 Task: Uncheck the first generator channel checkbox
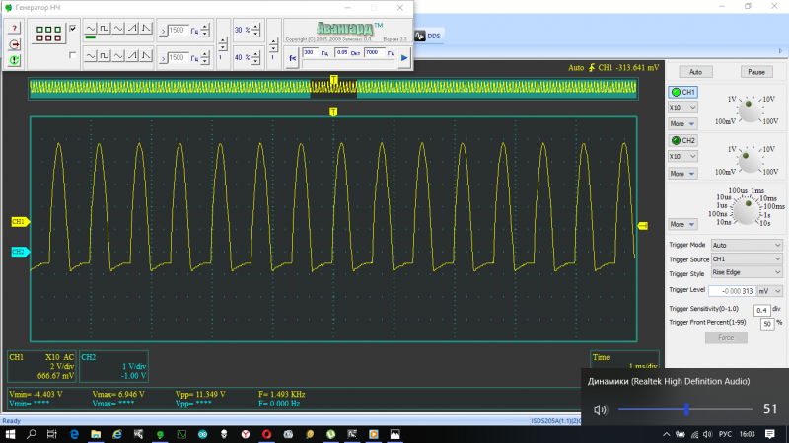point(72,29)
